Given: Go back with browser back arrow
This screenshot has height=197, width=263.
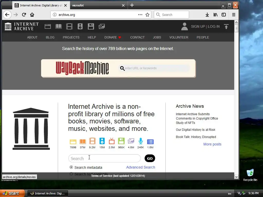Looking at the screenshot, I should (x=7, y=15).
